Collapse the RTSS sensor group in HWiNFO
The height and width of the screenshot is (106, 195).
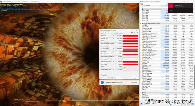tap(141, 93)
